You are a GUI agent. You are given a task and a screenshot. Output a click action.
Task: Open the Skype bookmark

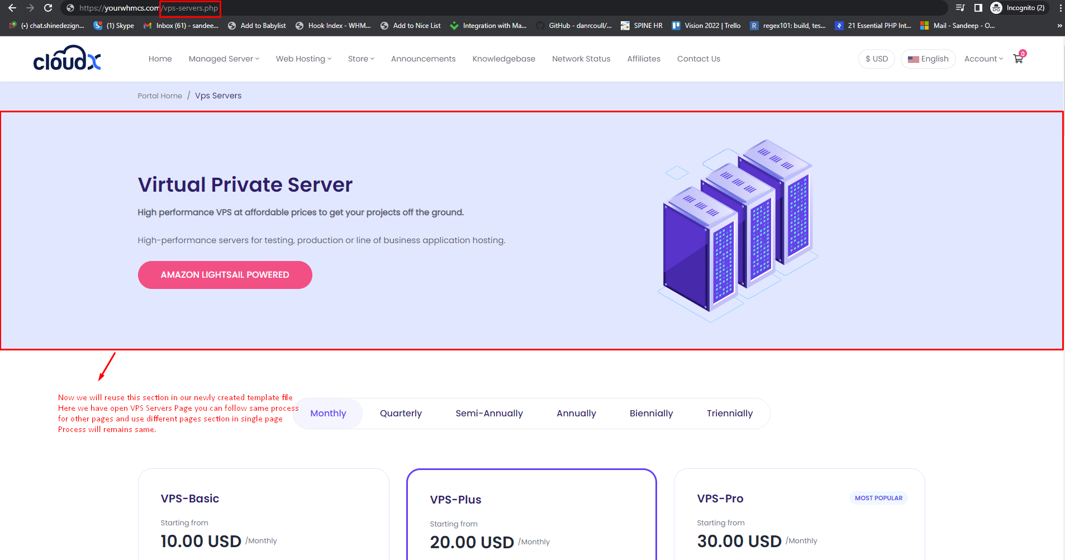(114, 26)
